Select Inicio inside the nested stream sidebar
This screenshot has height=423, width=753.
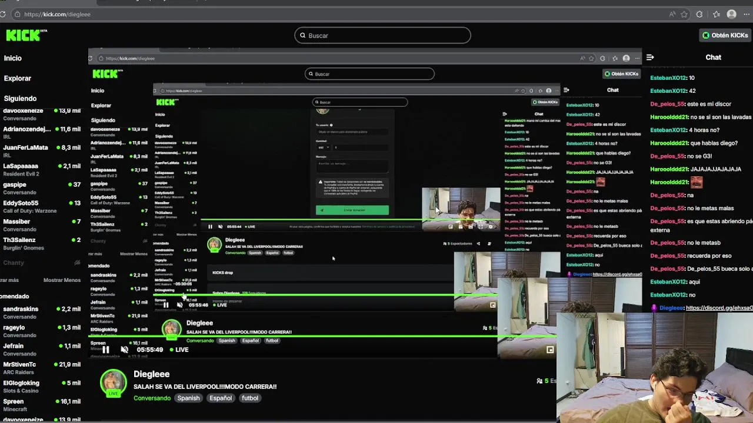coord(98,90)
